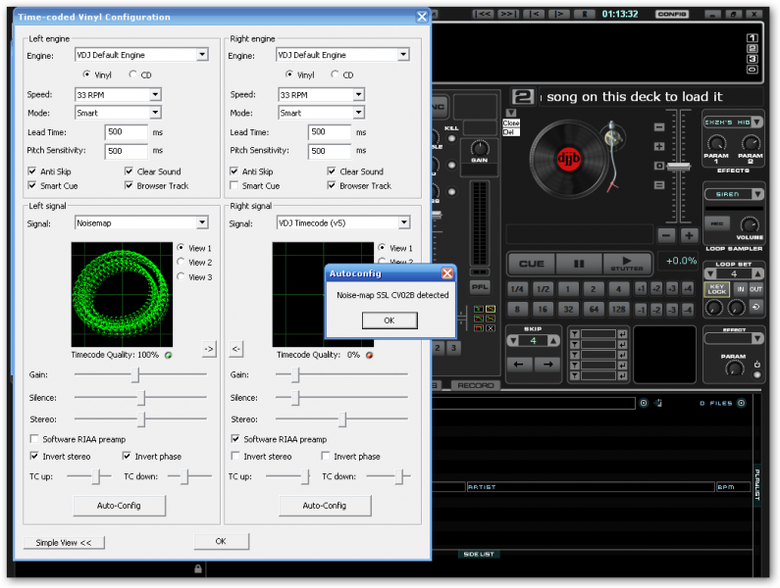Image resolution: width=780 pixels, height=588 pixels.
Task: Open right engine Engine dropdown
Action: [x=403, y=54]
